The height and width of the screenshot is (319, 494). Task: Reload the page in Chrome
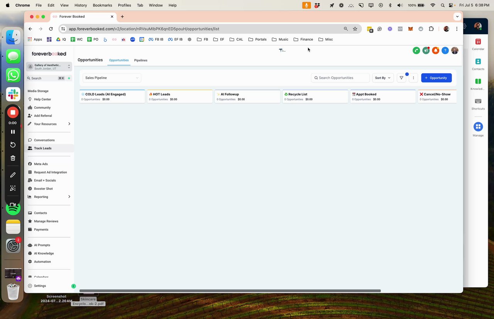51,29
